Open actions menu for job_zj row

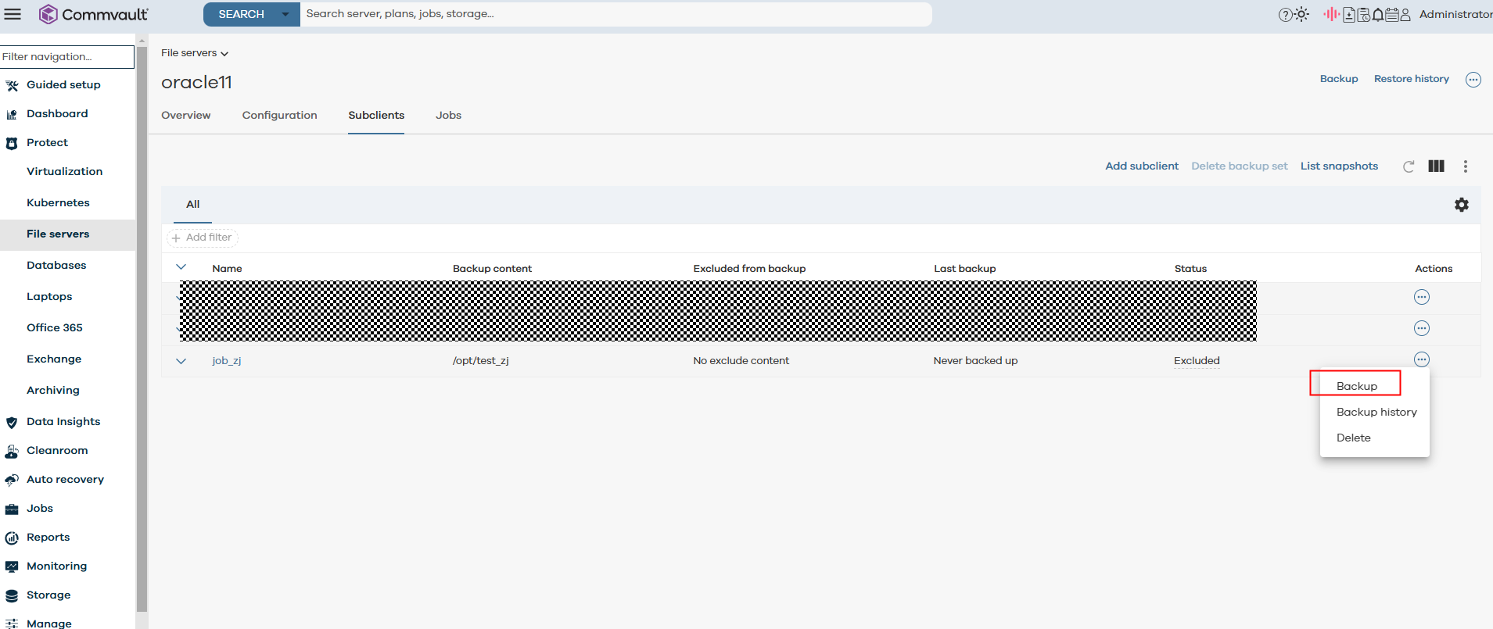[x=1421, y=359]
